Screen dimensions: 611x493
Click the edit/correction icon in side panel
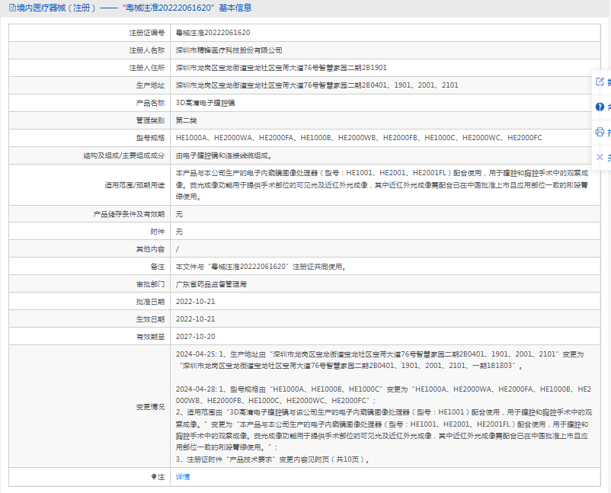pyautogui.click(x=600, y=82)
